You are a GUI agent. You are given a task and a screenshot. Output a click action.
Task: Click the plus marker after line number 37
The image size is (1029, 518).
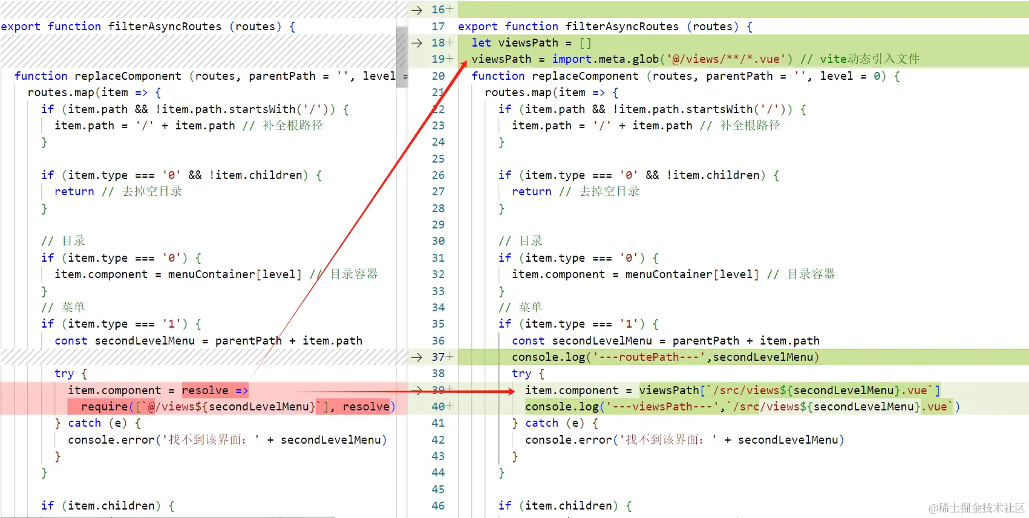[x=449, y=357]
